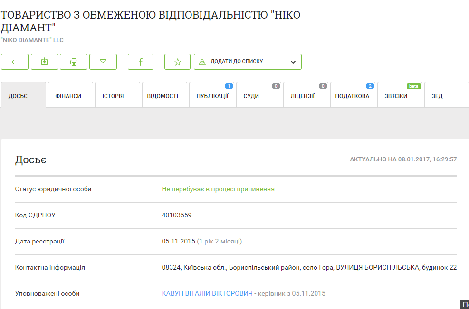The image size is (469, 309).
Task: Select the ЗЕД tab
Action: tap(437, 96)
